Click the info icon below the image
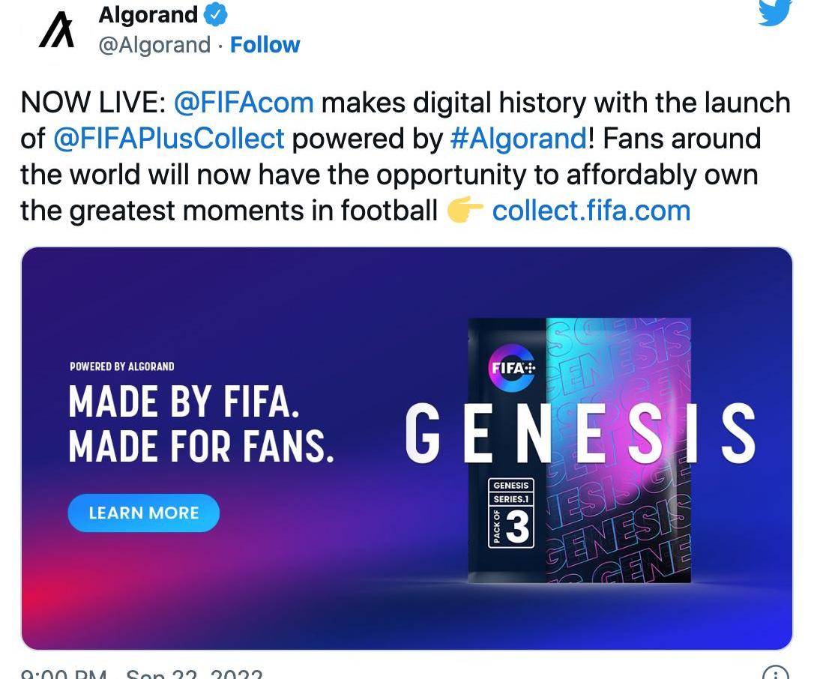 pyautogui.click(x=775, y=673)
